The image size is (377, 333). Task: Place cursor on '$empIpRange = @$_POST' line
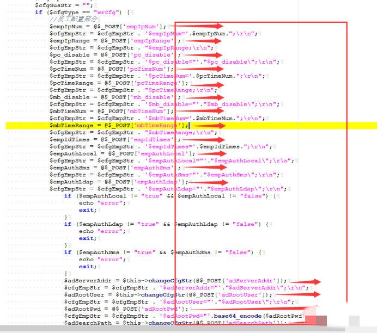click(x=115, y=41)
